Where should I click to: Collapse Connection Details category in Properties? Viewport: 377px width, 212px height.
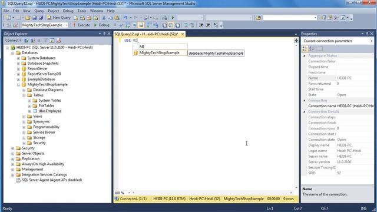[305, 112]
